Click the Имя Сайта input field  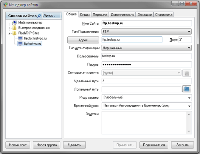click(x=147, y=23)
